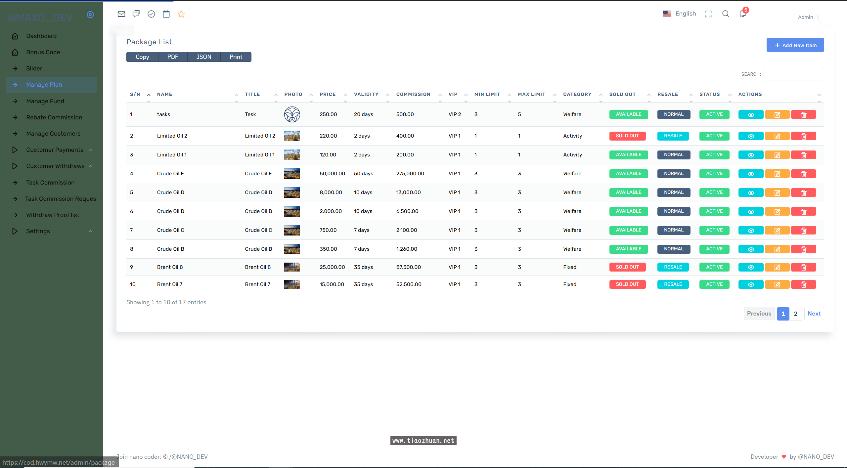Viewport: 847px width, 468px height.
Task: Toggle fullscreen mode icon
Action: tap(708, 14)
